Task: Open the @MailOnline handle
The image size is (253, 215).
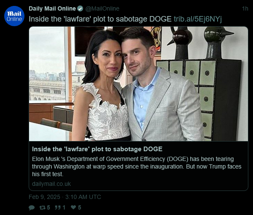Action: point(102,8)
